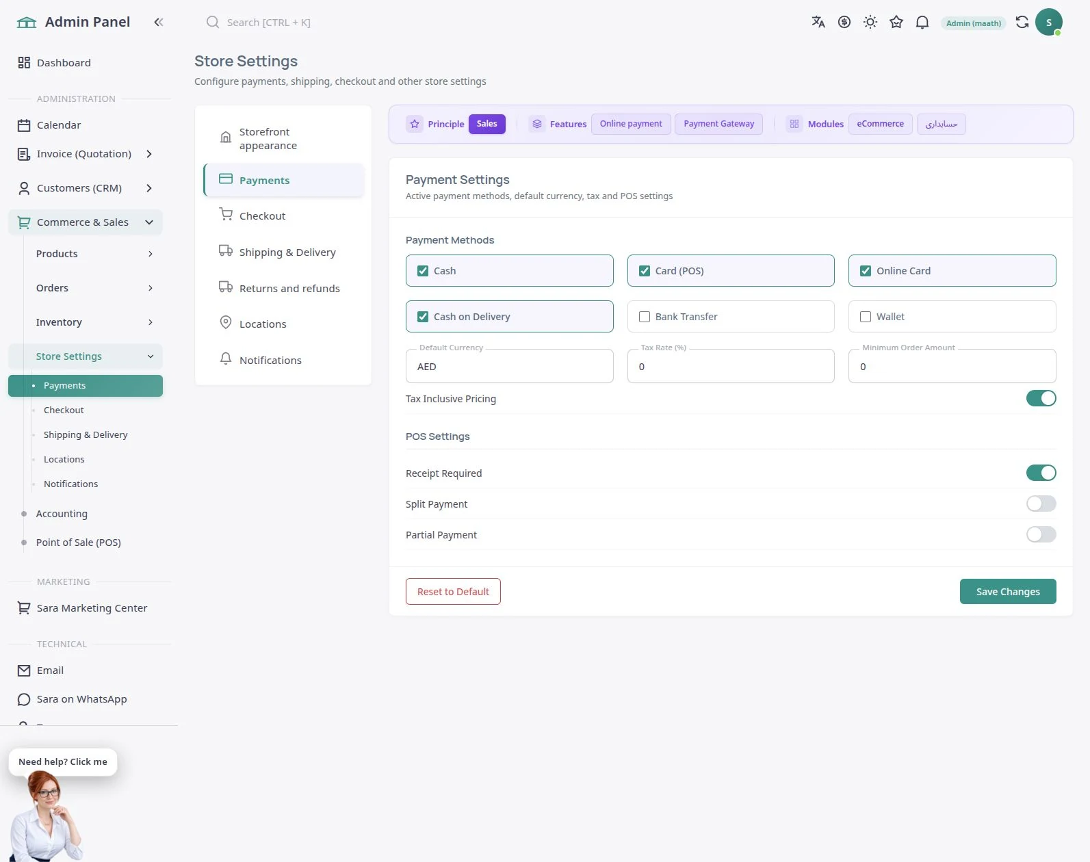
Task: Open Sara Marketing Center
Action: 86,608
